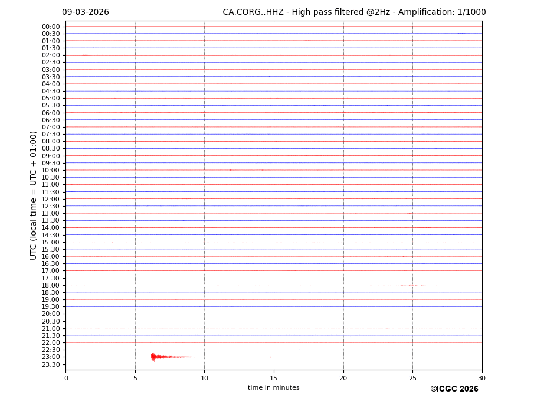
Task: Click the 30 tick on the minutes axis
Action: pos(482,378)
